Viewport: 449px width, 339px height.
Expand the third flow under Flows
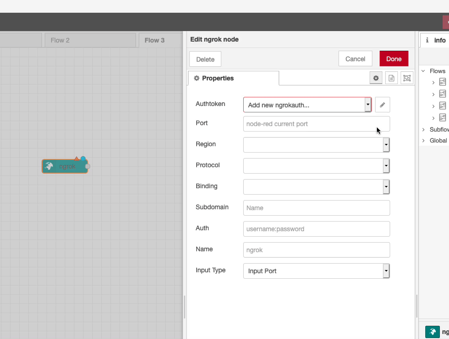coord(433,106)
